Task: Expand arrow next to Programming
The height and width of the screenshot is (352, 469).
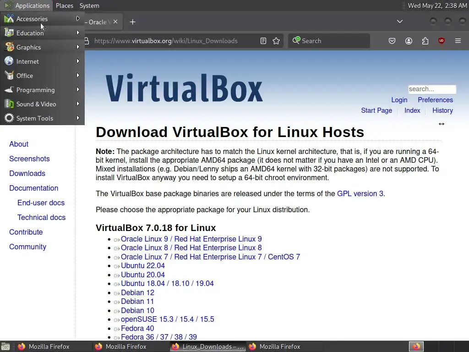Action: coord(78,89)
